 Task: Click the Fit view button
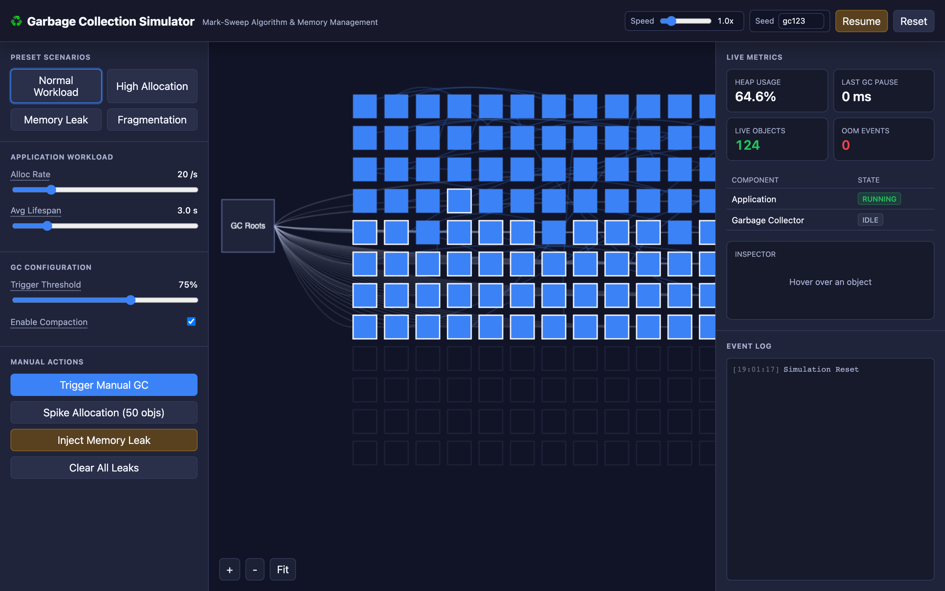283,570
